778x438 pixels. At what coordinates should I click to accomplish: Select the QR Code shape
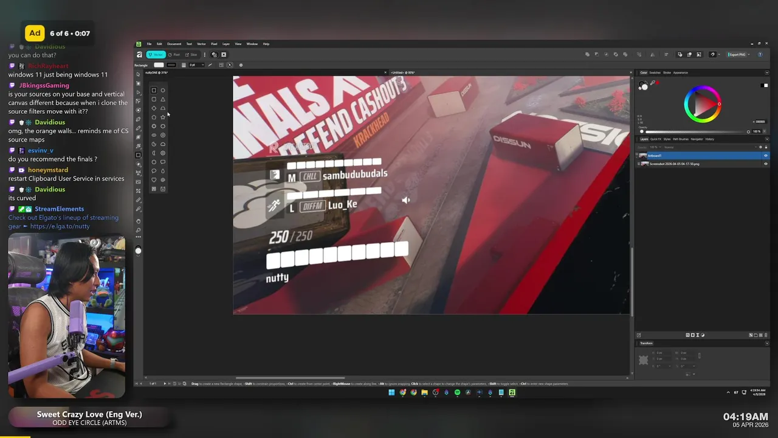(154, 189)
